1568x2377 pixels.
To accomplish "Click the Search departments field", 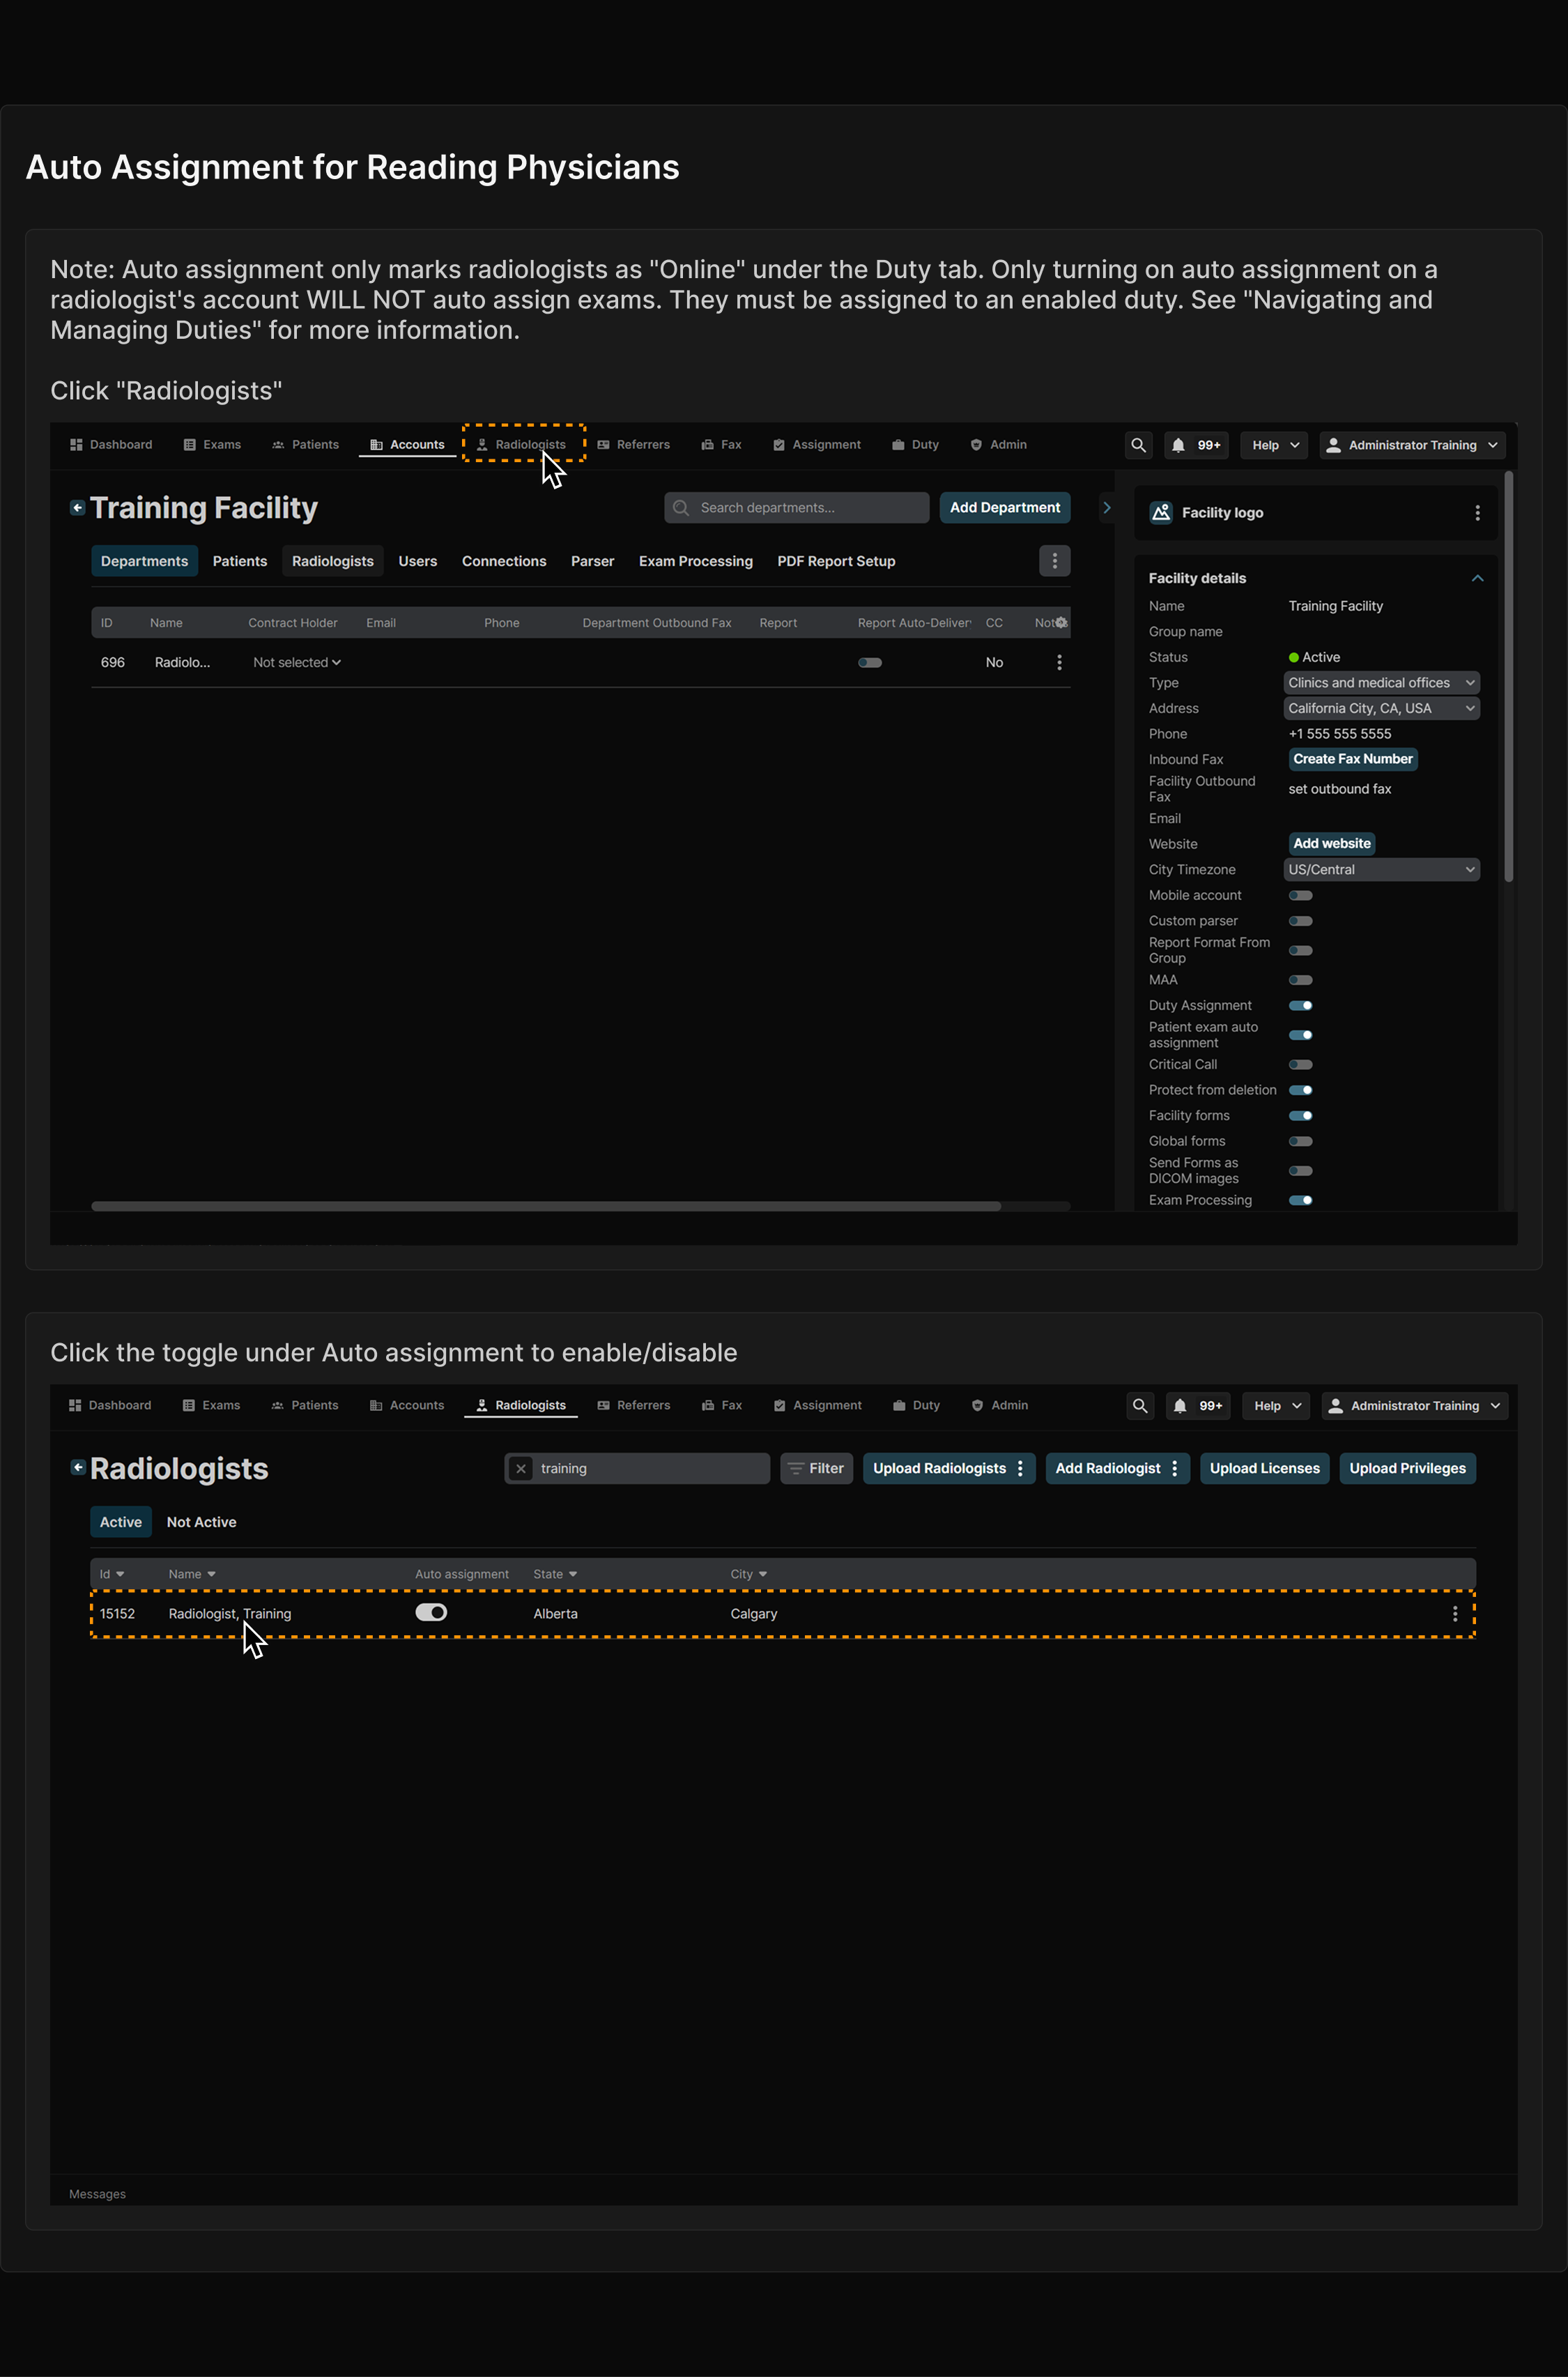I will (796, 507).
